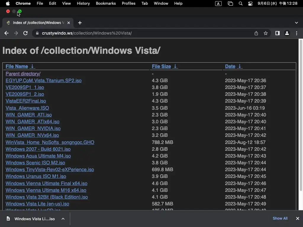Open the Bookmarks menu
This screenshot has width=303, height=227.
pos(106,4)
